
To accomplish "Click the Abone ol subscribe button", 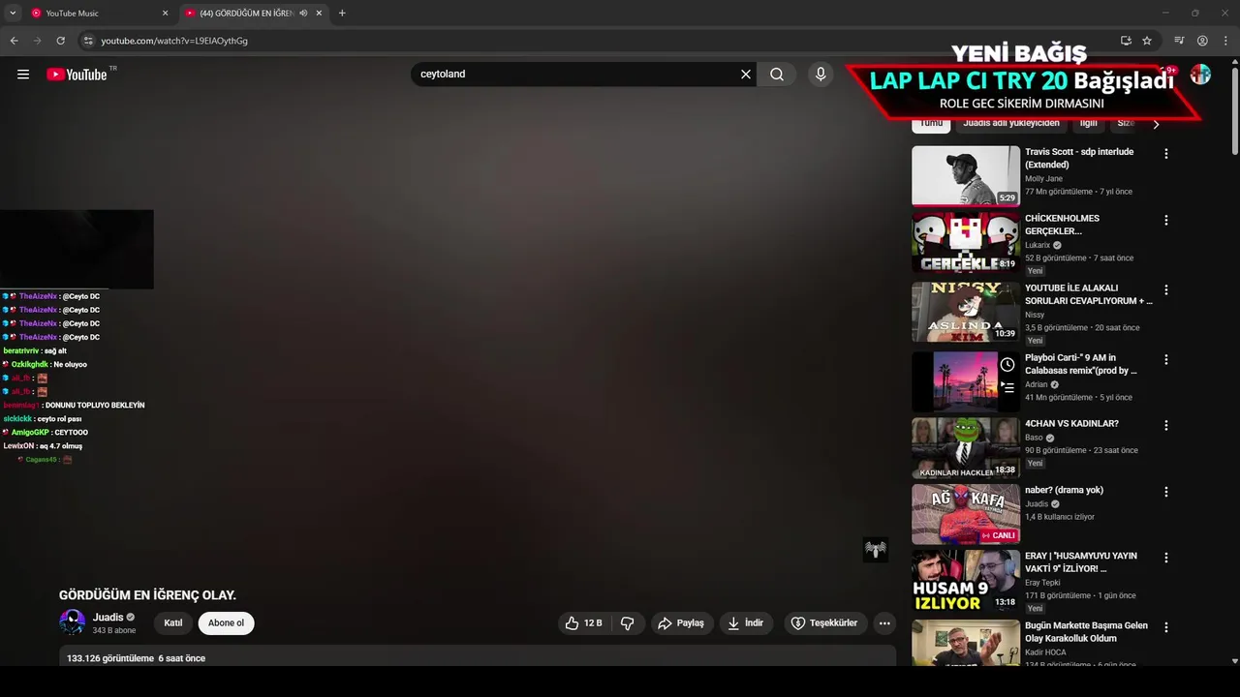I will click(x=226, y=623).
